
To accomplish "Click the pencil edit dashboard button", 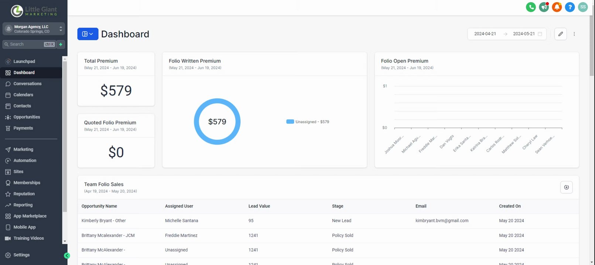I will pos(561,34).
